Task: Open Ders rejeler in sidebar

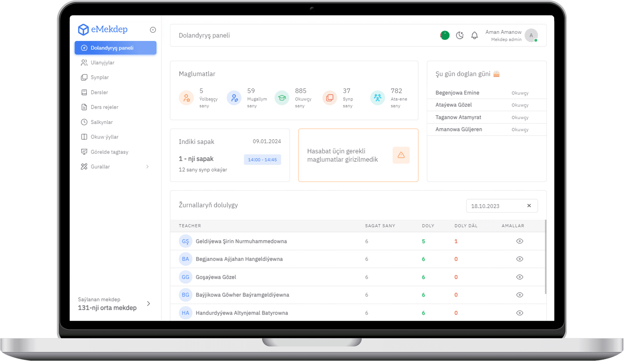Action: (104, 107)
